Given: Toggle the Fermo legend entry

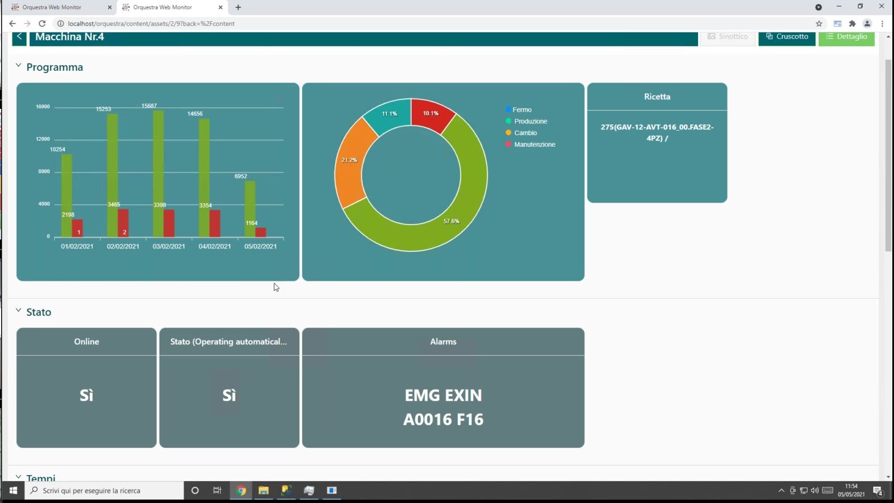Looking at the screenshot, I should coord(519,109).
